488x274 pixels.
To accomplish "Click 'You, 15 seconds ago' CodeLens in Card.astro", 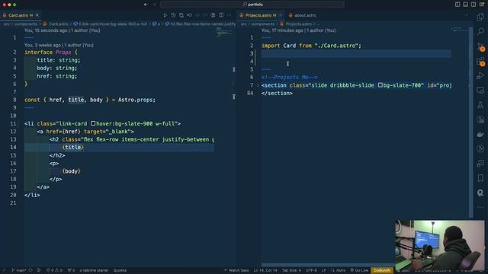I will 63,30.
